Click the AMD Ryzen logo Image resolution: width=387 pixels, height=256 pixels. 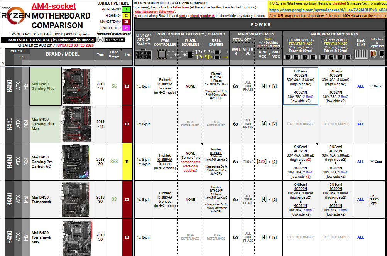[x=15, y=15]
